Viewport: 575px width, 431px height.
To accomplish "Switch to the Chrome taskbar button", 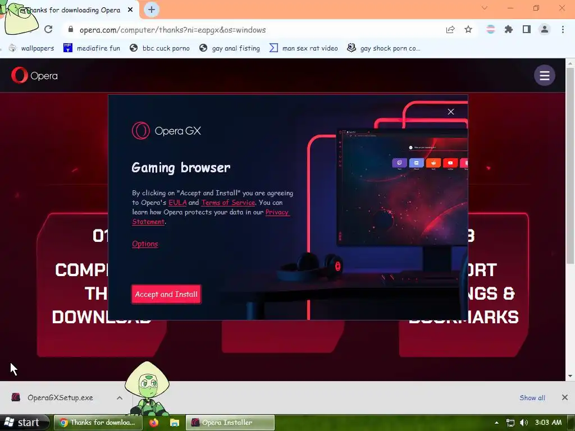I will pyautogui.click(x=98, y=423).
